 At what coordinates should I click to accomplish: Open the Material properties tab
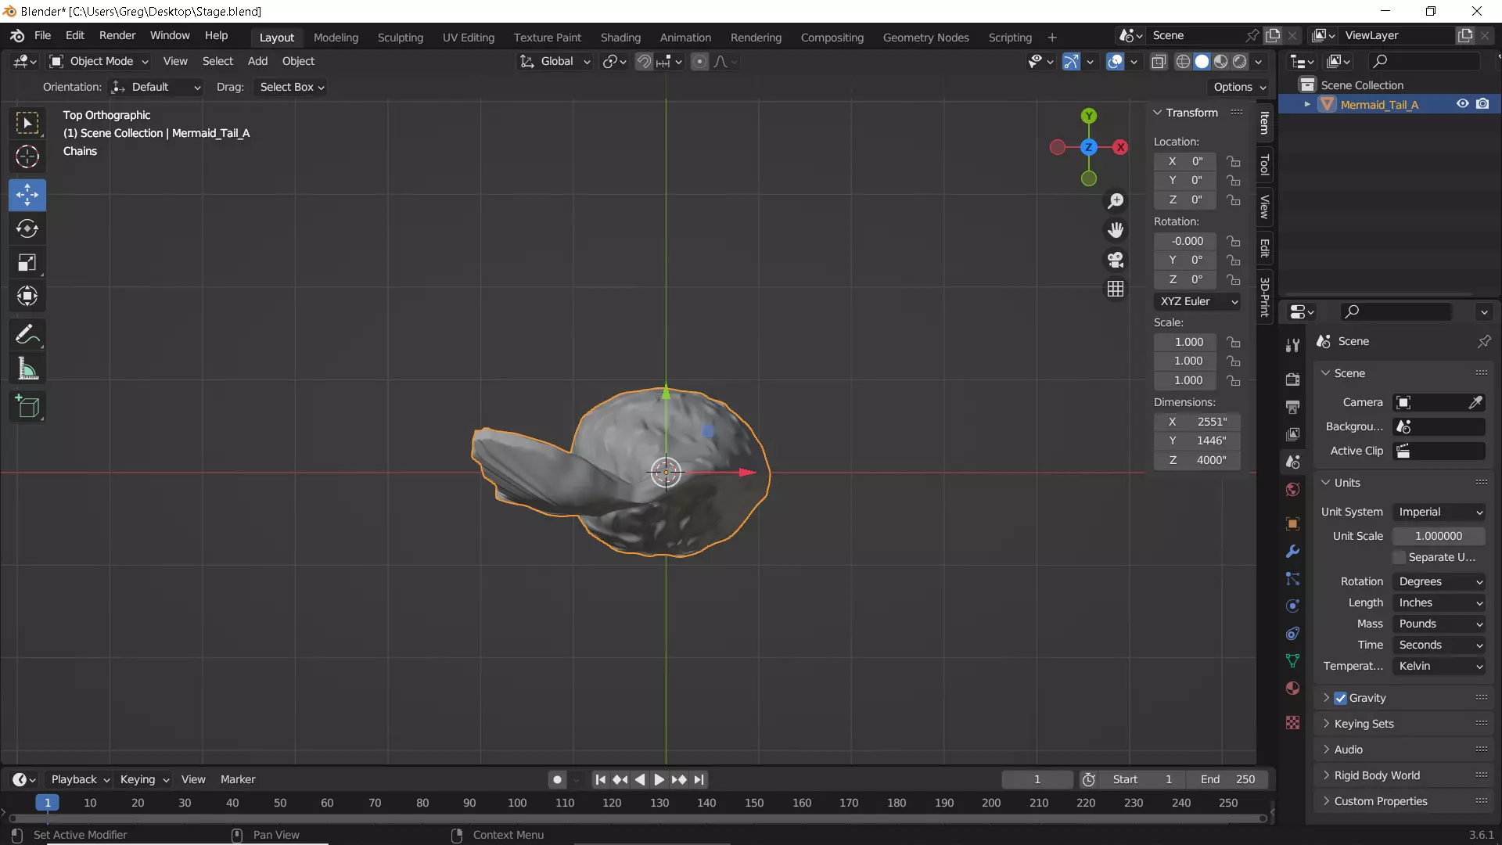pyautogui.click(x=1292, y=688)
